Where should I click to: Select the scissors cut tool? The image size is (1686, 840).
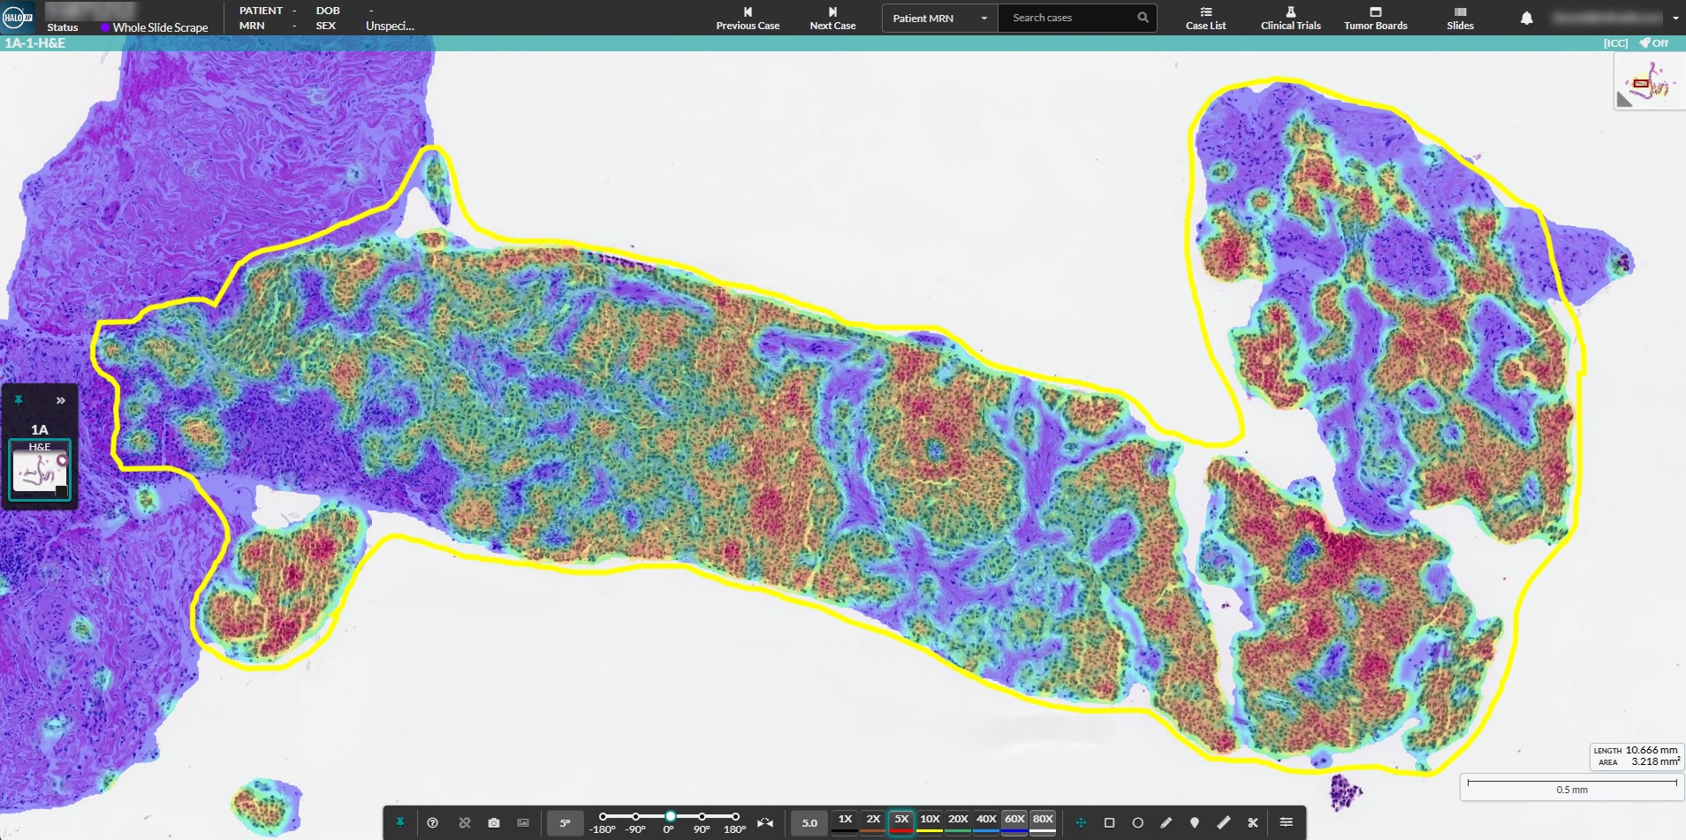coord(1253,822)
